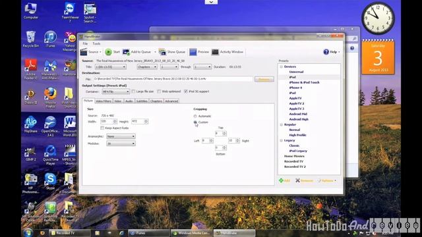Select GIMP 2 desktop icon

pyautogui.click(x=31, y=153)
